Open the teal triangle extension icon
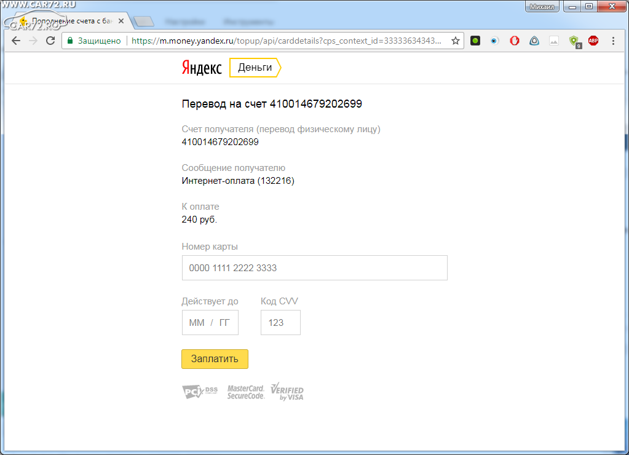Screen dimensions: 629x455 pos(534,41)
